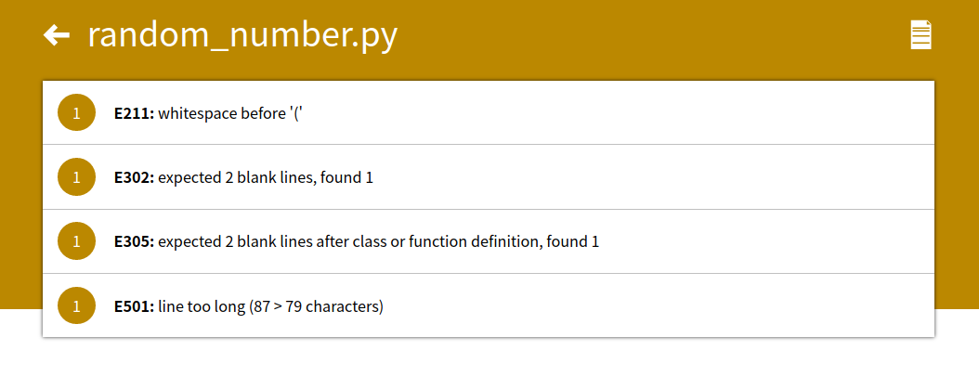This screenshot has height=376, width=979.
Task: Go back using the left arrow icon
Action: coord(56,35)
